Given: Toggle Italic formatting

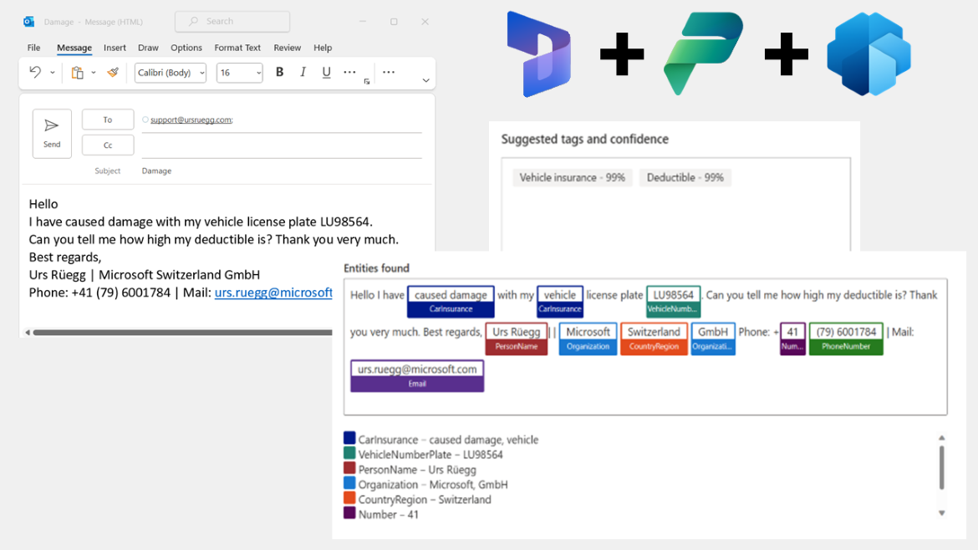Looking at the screenshot, I should [x=303, y=73].
